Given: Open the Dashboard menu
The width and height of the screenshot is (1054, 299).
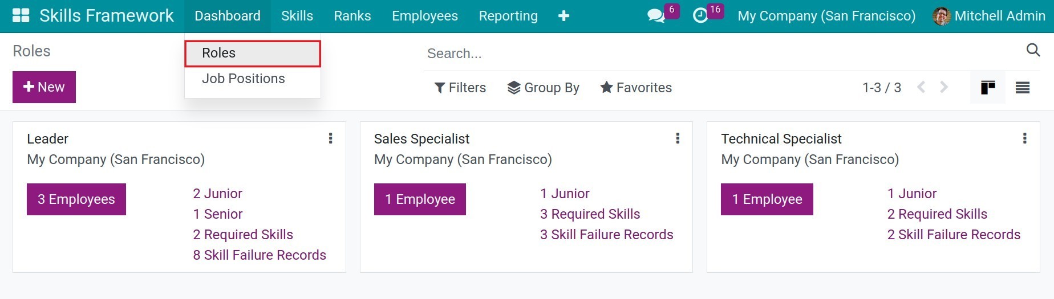Looking at the screenshot, I should pos(228,16).
